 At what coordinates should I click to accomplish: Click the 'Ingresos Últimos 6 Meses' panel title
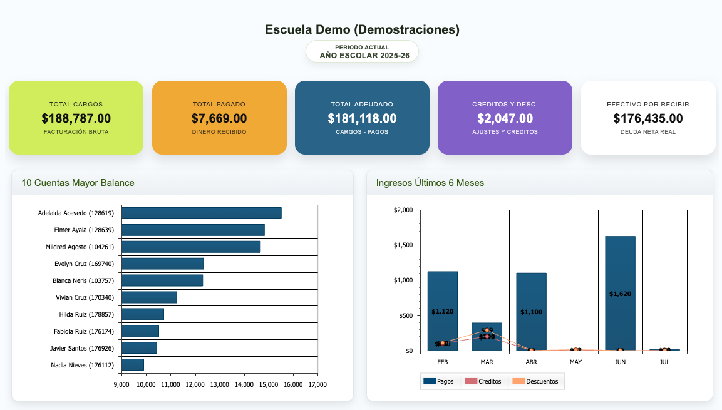[430, 183]
